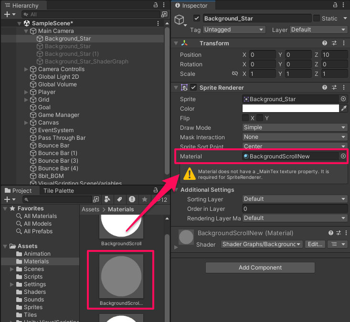The width and height of the screenshot is (350, 322).
Task: Open Transform component help
Action: [x=325, y=43]
